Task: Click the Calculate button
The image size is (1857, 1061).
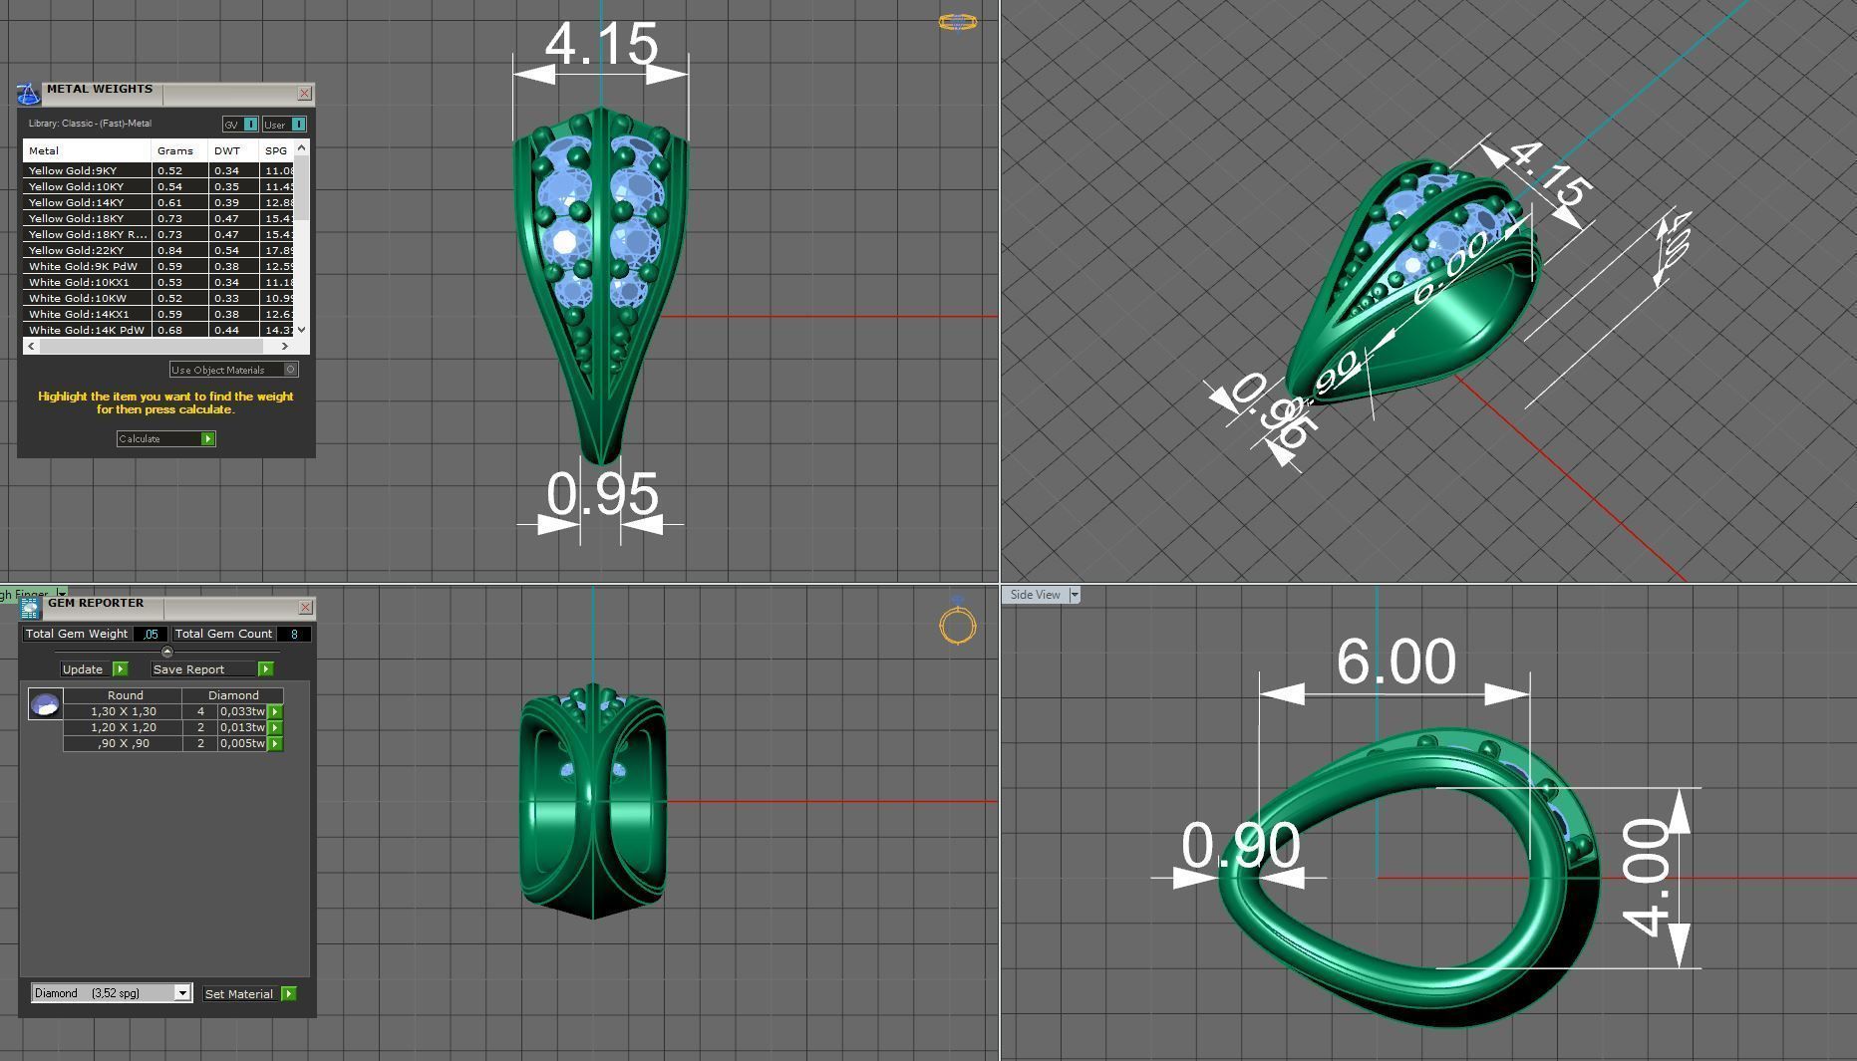Action: click(165, 438)
